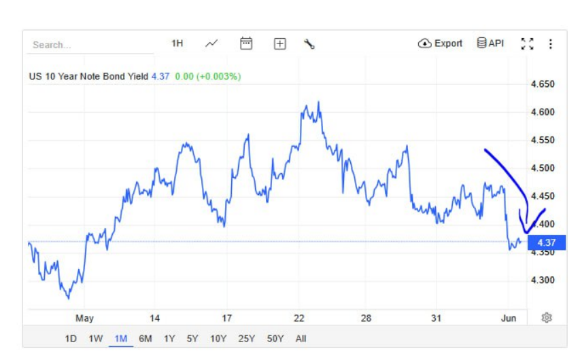This screenshot has height=351, width=580.
Task: Click the 4.650 y-axis label
Action: [543, 84]
